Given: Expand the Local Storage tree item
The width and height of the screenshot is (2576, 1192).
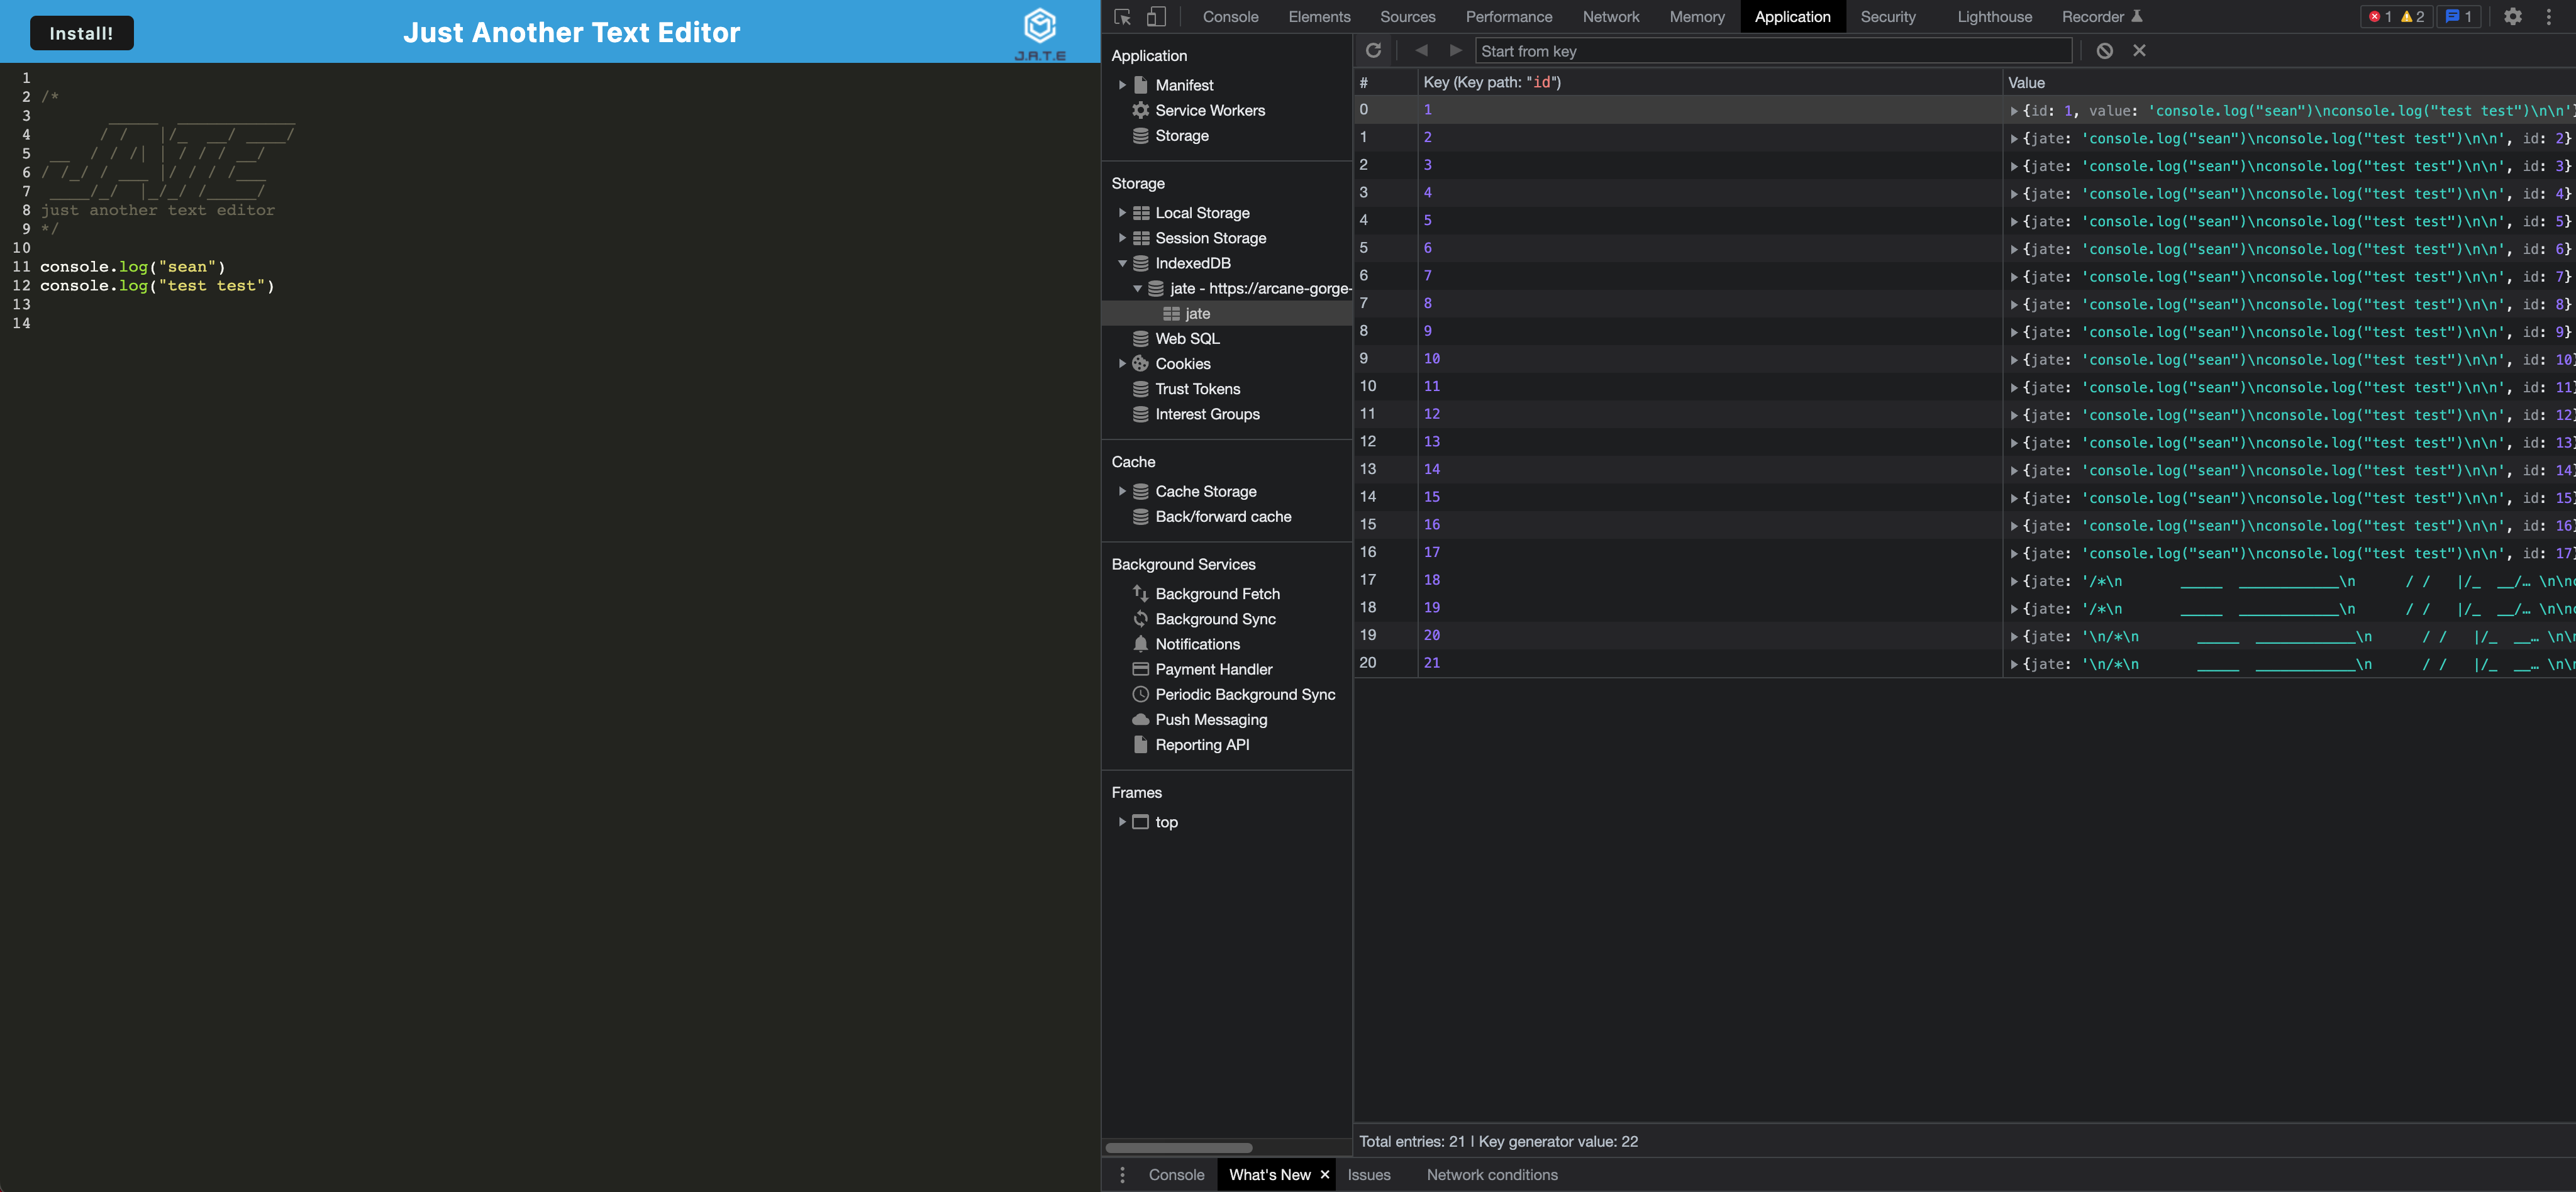Looking at the screenshot, I should 1122,213.
